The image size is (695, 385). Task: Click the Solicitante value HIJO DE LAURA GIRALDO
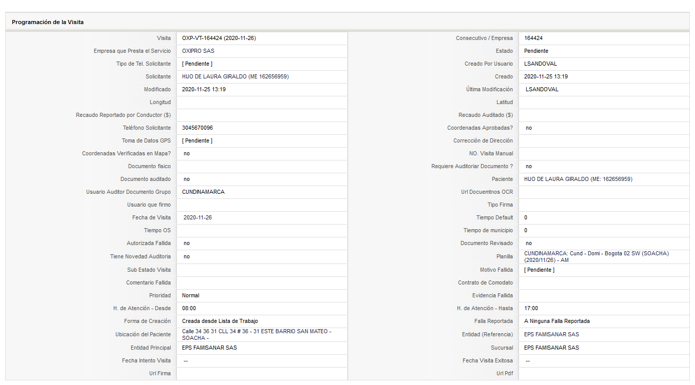(235, 77)
